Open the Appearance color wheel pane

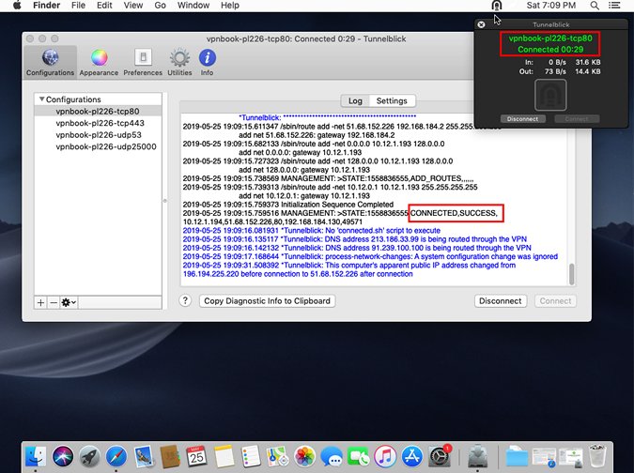click(99, 62)
